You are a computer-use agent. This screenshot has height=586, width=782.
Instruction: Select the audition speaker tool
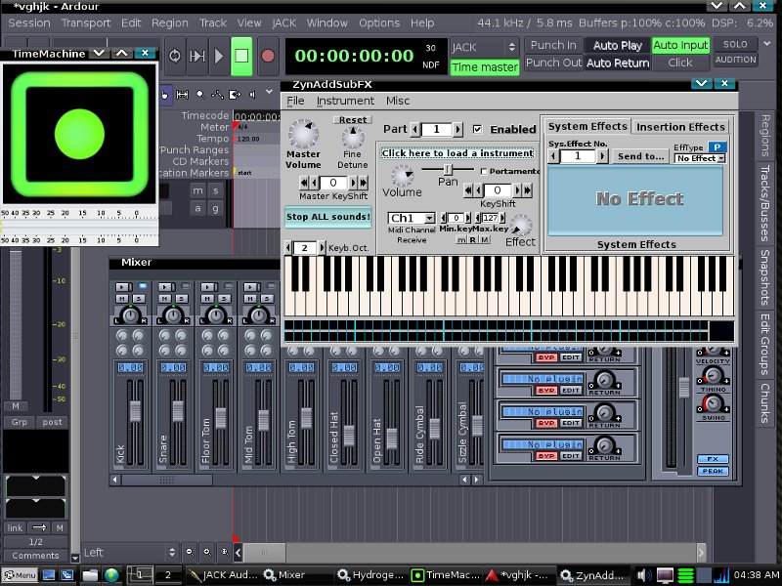click(x=252, y=94)
